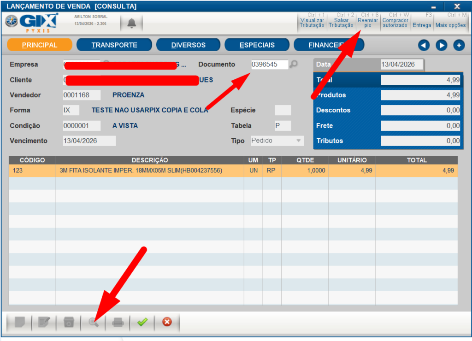Switch to the TRANSPORTE tab
The height and width of the screenshot is (341, 472).
click(x=114, y=45)
